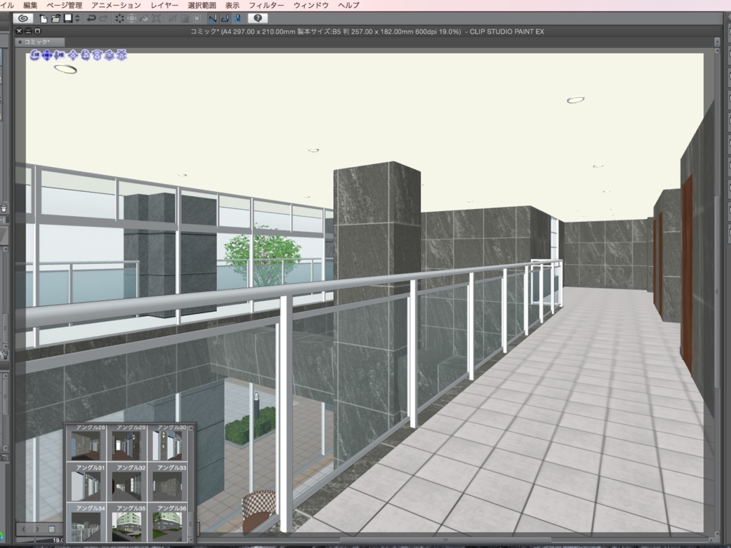Image resolution: width=731 pixels, height=548 pixels.
Task: Select the 3D object rotate tool
Action: [98, 56]
